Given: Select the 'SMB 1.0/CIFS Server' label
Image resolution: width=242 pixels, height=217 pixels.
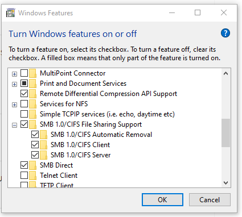Looking at the screenshot, I should (81, 155).
